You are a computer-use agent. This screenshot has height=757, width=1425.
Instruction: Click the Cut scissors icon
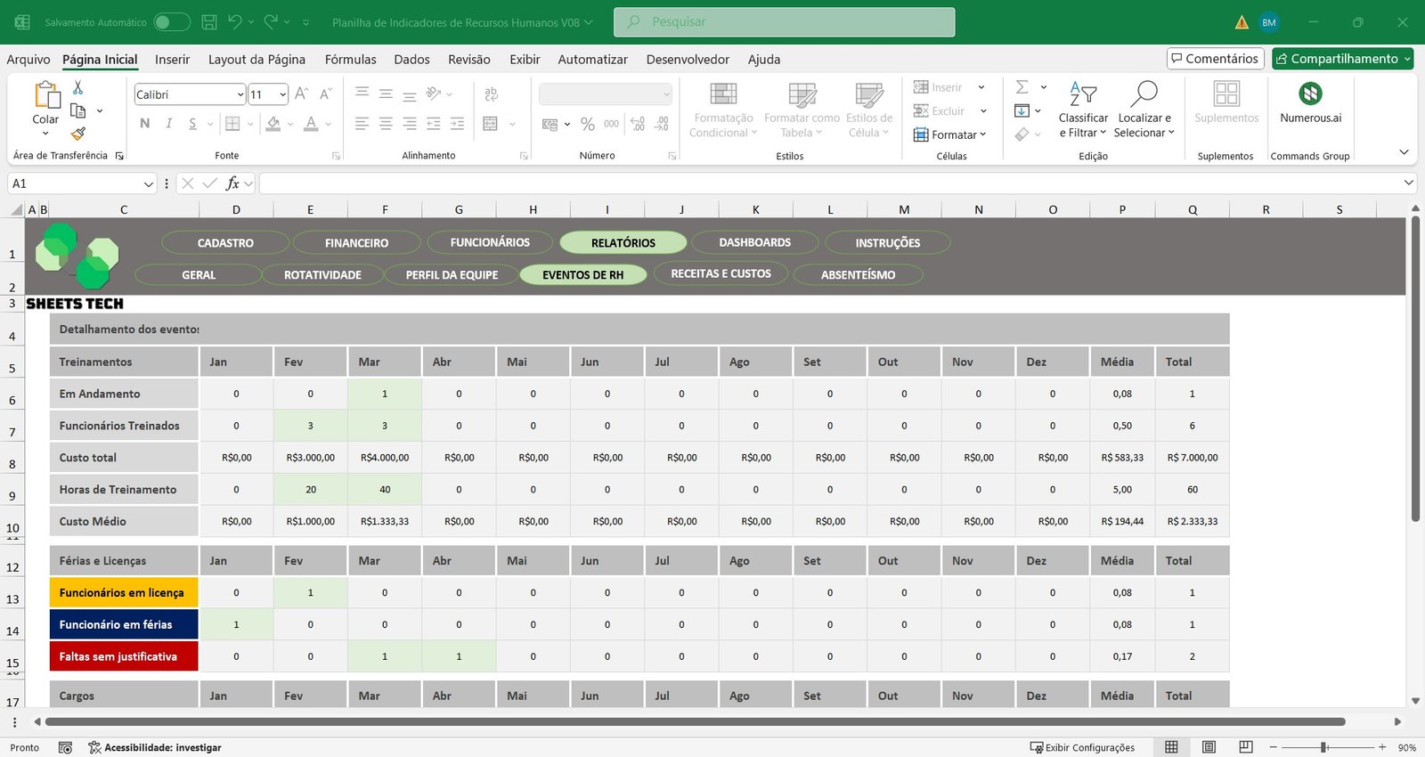pyautogui.click(x=77, y=87)
